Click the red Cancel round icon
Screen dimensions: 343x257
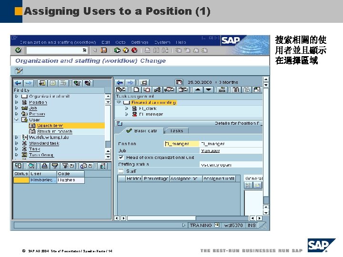point(134,50)
